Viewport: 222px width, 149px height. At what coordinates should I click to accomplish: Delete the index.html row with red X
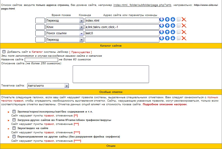pos(184,19)
